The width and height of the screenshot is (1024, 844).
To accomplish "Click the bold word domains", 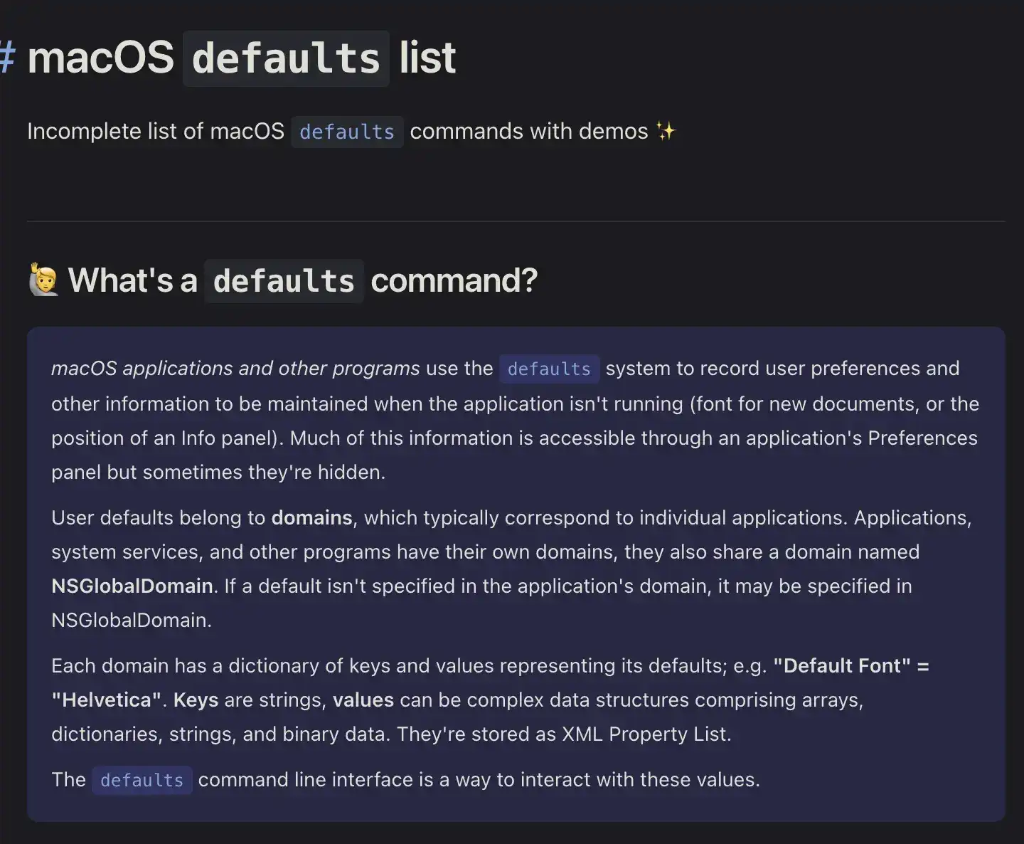I will pyautogui.click(x=312, y=517).
